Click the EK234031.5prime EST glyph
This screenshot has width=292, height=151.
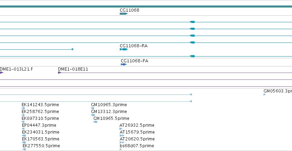pyautogui.click(x=24, y=136)
